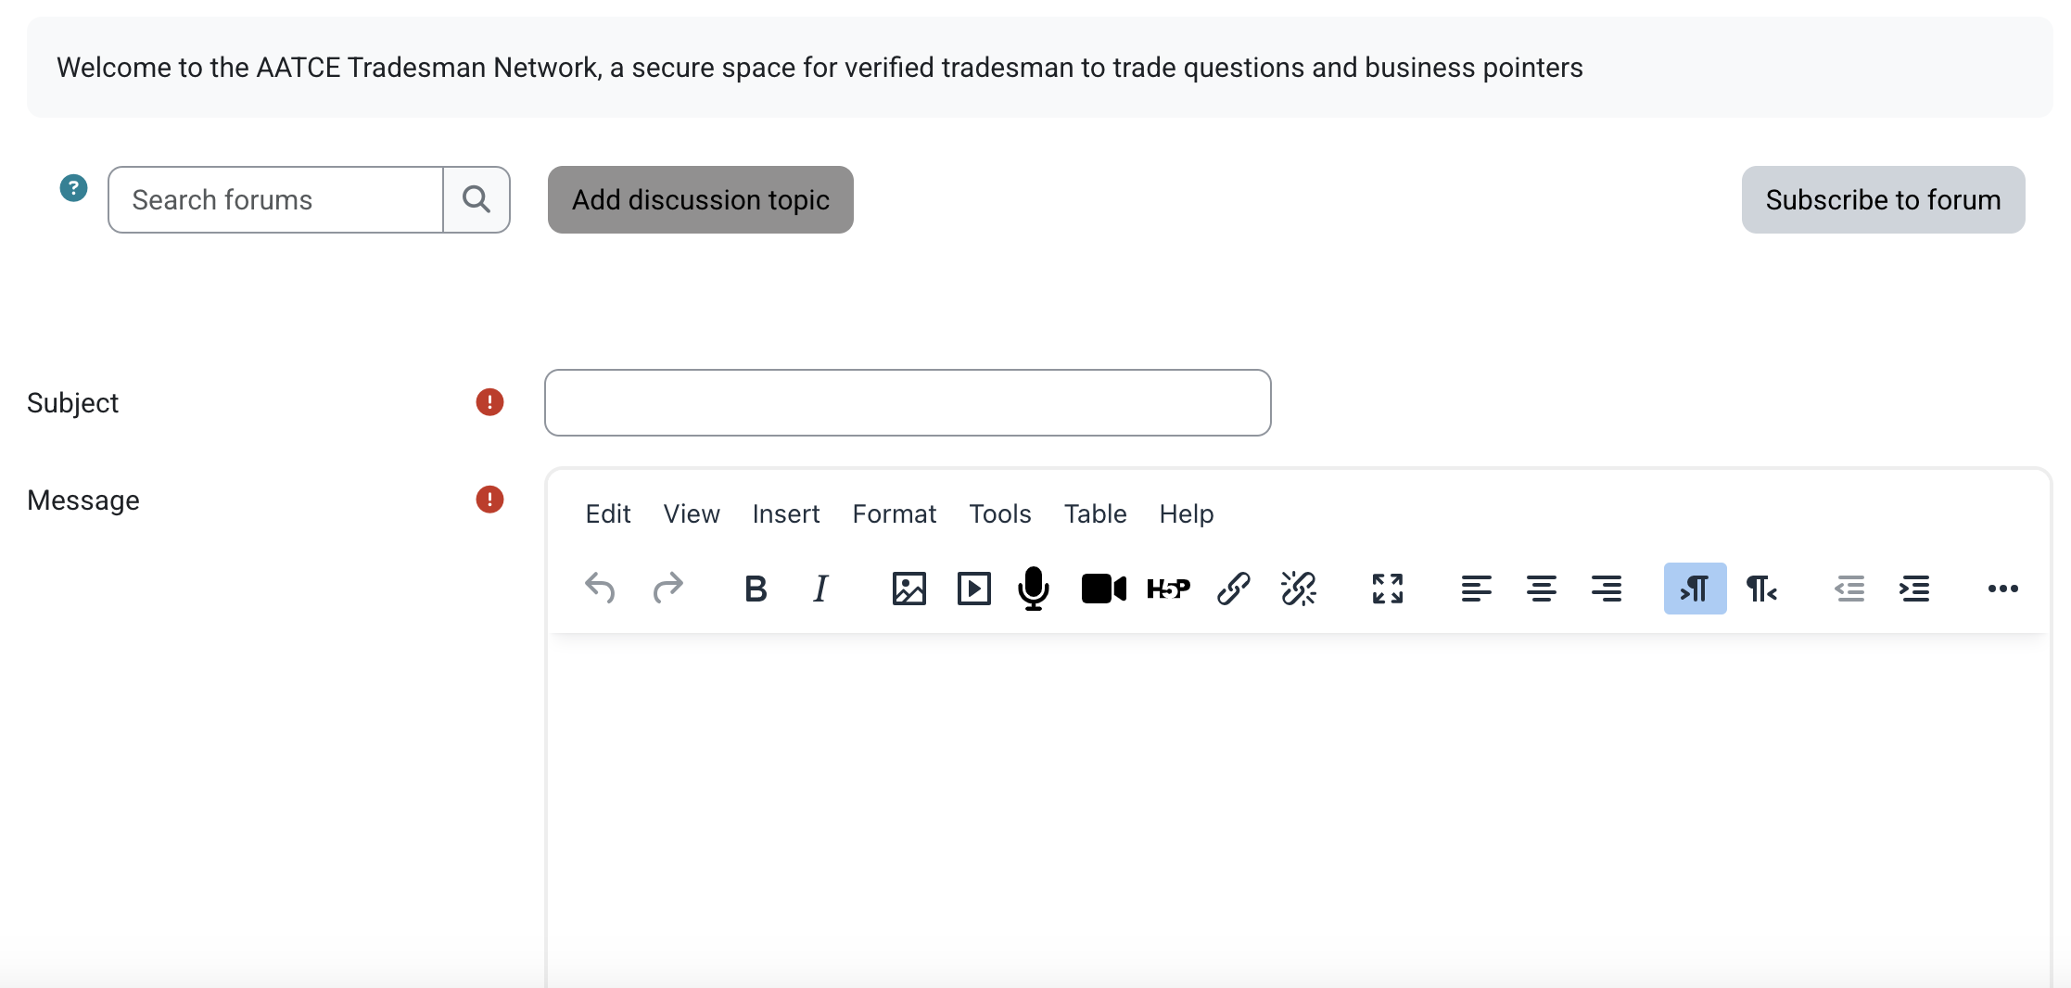Record audio using the microphone tool

click(x=1033, y=589)
